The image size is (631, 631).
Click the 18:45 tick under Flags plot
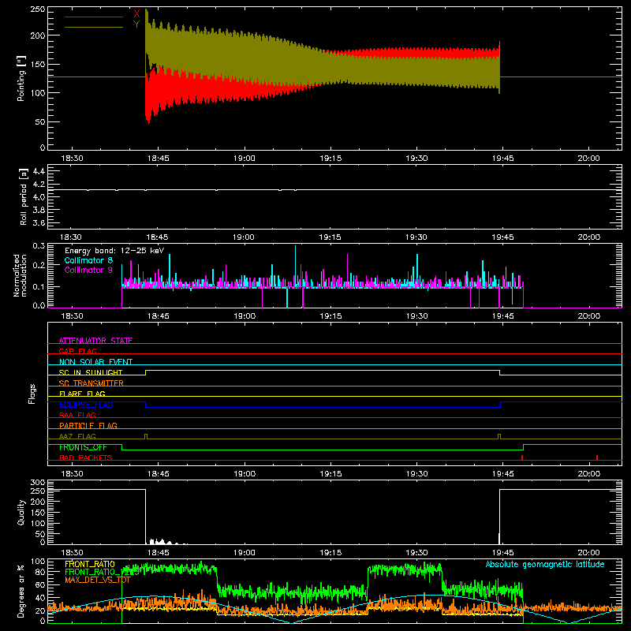click(x=159, y=474)
